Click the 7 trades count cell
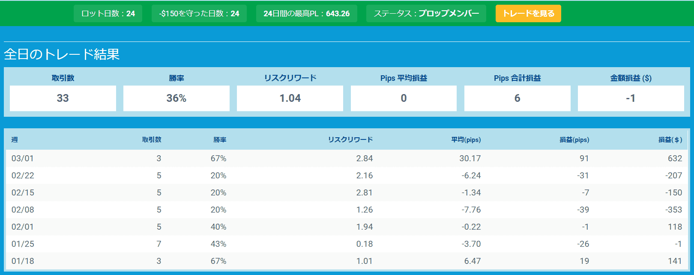Image resolution: width=694 pixels, height=275 pixels. [x=159, y=244]
